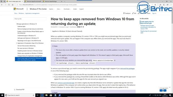Open 'Manage applications in Windows 10' item
Viewport: 173px width, 97px height.
26,24
